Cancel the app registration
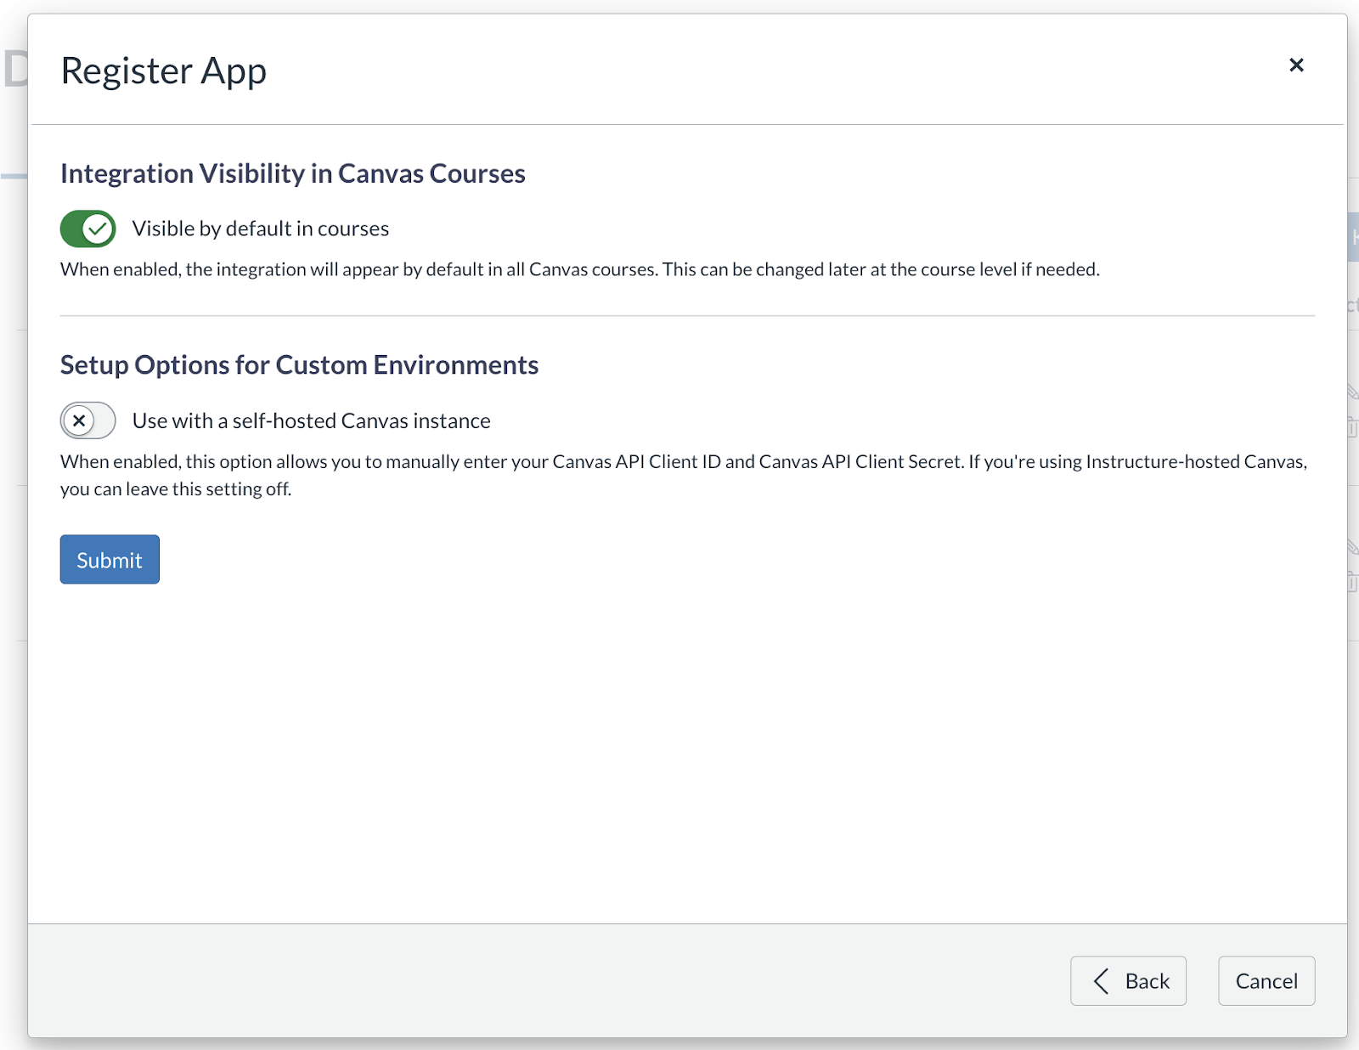Screen dimensions: 1359x1050 click(x=1266, y=981)
